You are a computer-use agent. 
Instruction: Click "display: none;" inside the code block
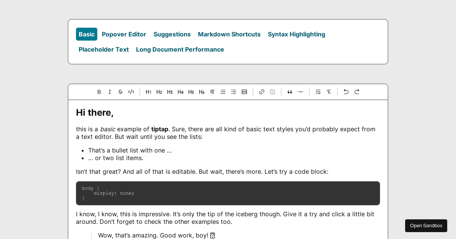(x=114, y=193)
